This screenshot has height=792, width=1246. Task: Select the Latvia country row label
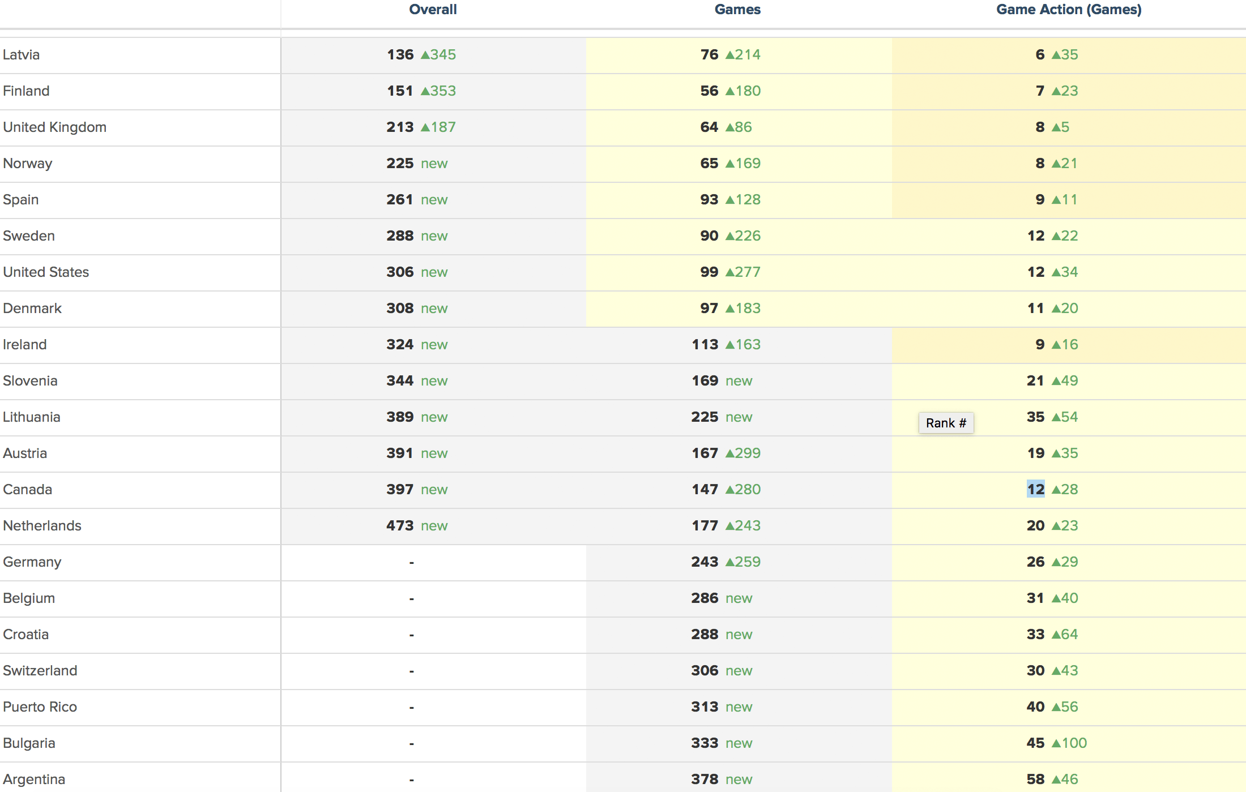[22, 55]
